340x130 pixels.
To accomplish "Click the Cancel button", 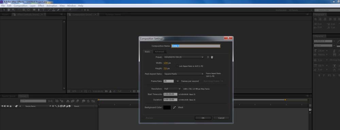I will click(221, 118).
